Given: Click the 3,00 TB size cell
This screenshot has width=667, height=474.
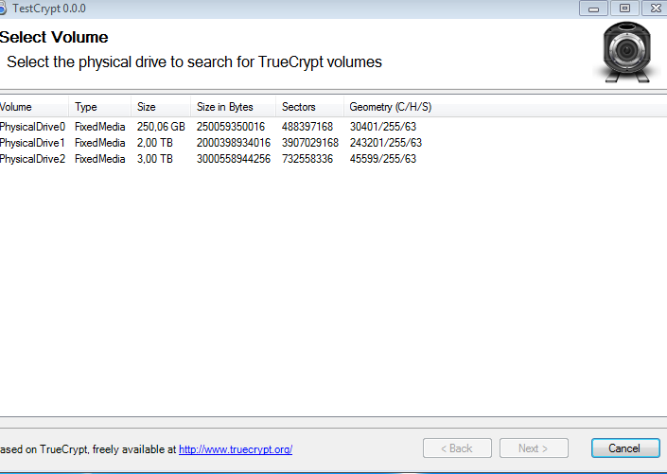Looking at the screenshot, I should pyautogui.click(x=155, y=159).
